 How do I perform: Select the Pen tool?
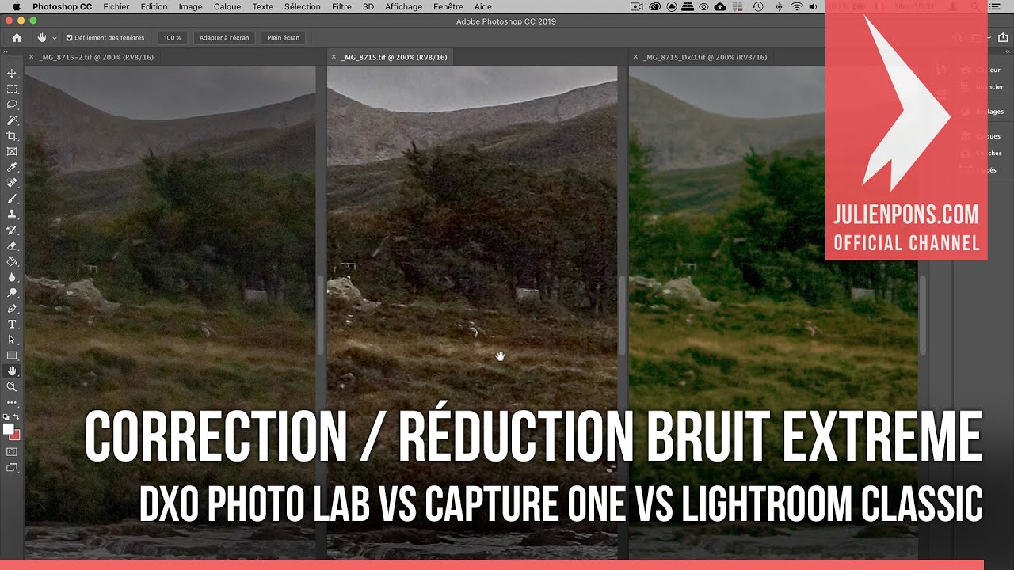coord(12,308)
